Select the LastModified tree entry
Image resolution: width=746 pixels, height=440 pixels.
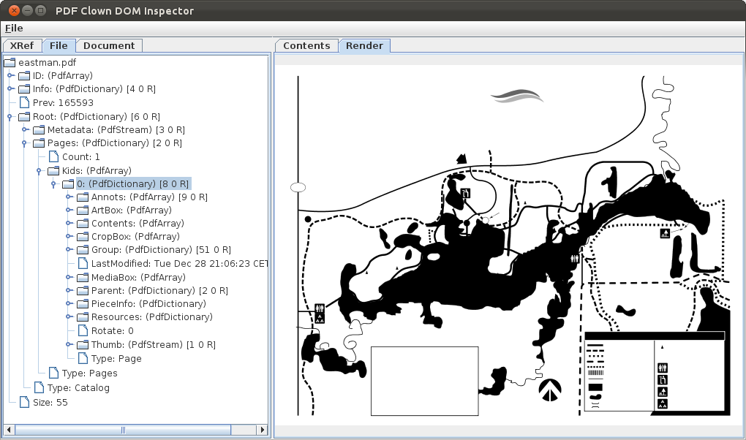[179, 263]
